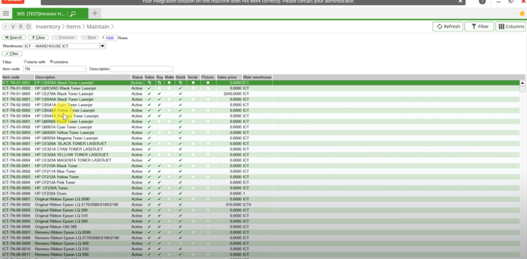Click the R shortcut icon beside the breadcrumb
The image size is (527, 259).
21,27
